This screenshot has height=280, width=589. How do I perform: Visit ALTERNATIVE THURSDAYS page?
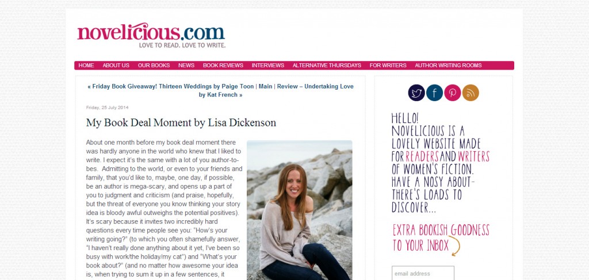[x=327, y=66]
